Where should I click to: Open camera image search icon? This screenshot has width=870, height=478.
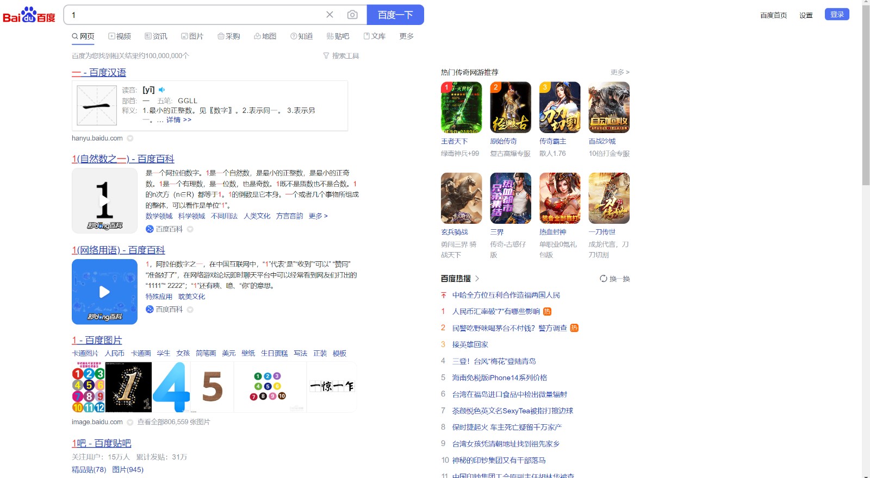coord(352,15)
